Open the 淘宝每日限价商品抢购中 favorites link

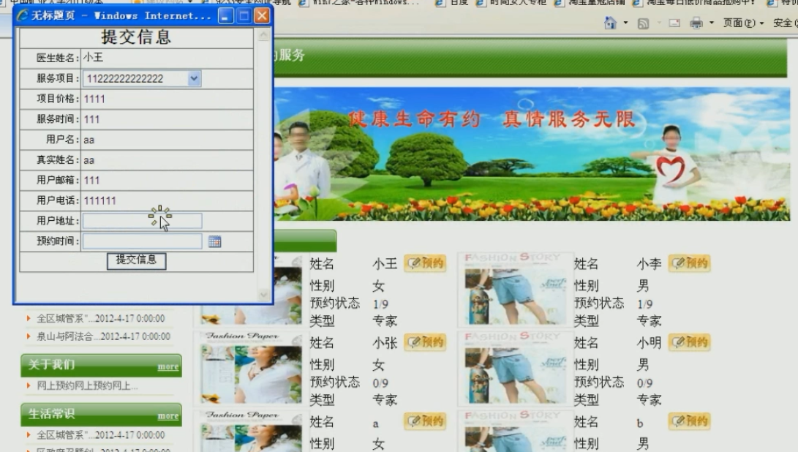coord(695,3)
